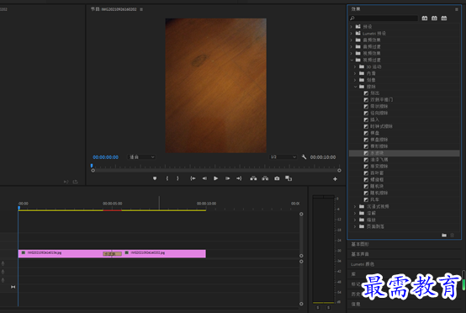Click the Effects search field
466x313 pixels.
pos(384,19)
